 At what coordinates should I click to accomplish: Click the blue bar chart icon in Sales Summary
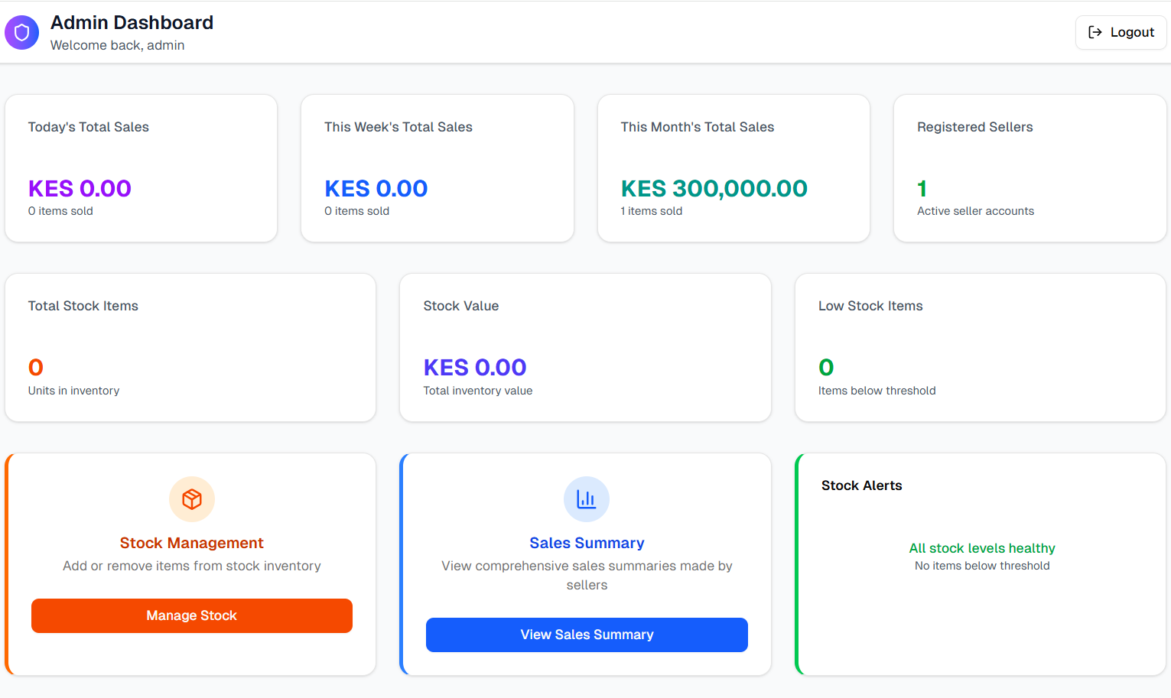pyautogui.click(x=587, y=498)
